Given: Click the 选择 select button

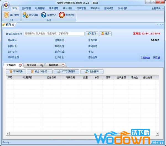Looking at the screenshot, I should pos(105,34).
